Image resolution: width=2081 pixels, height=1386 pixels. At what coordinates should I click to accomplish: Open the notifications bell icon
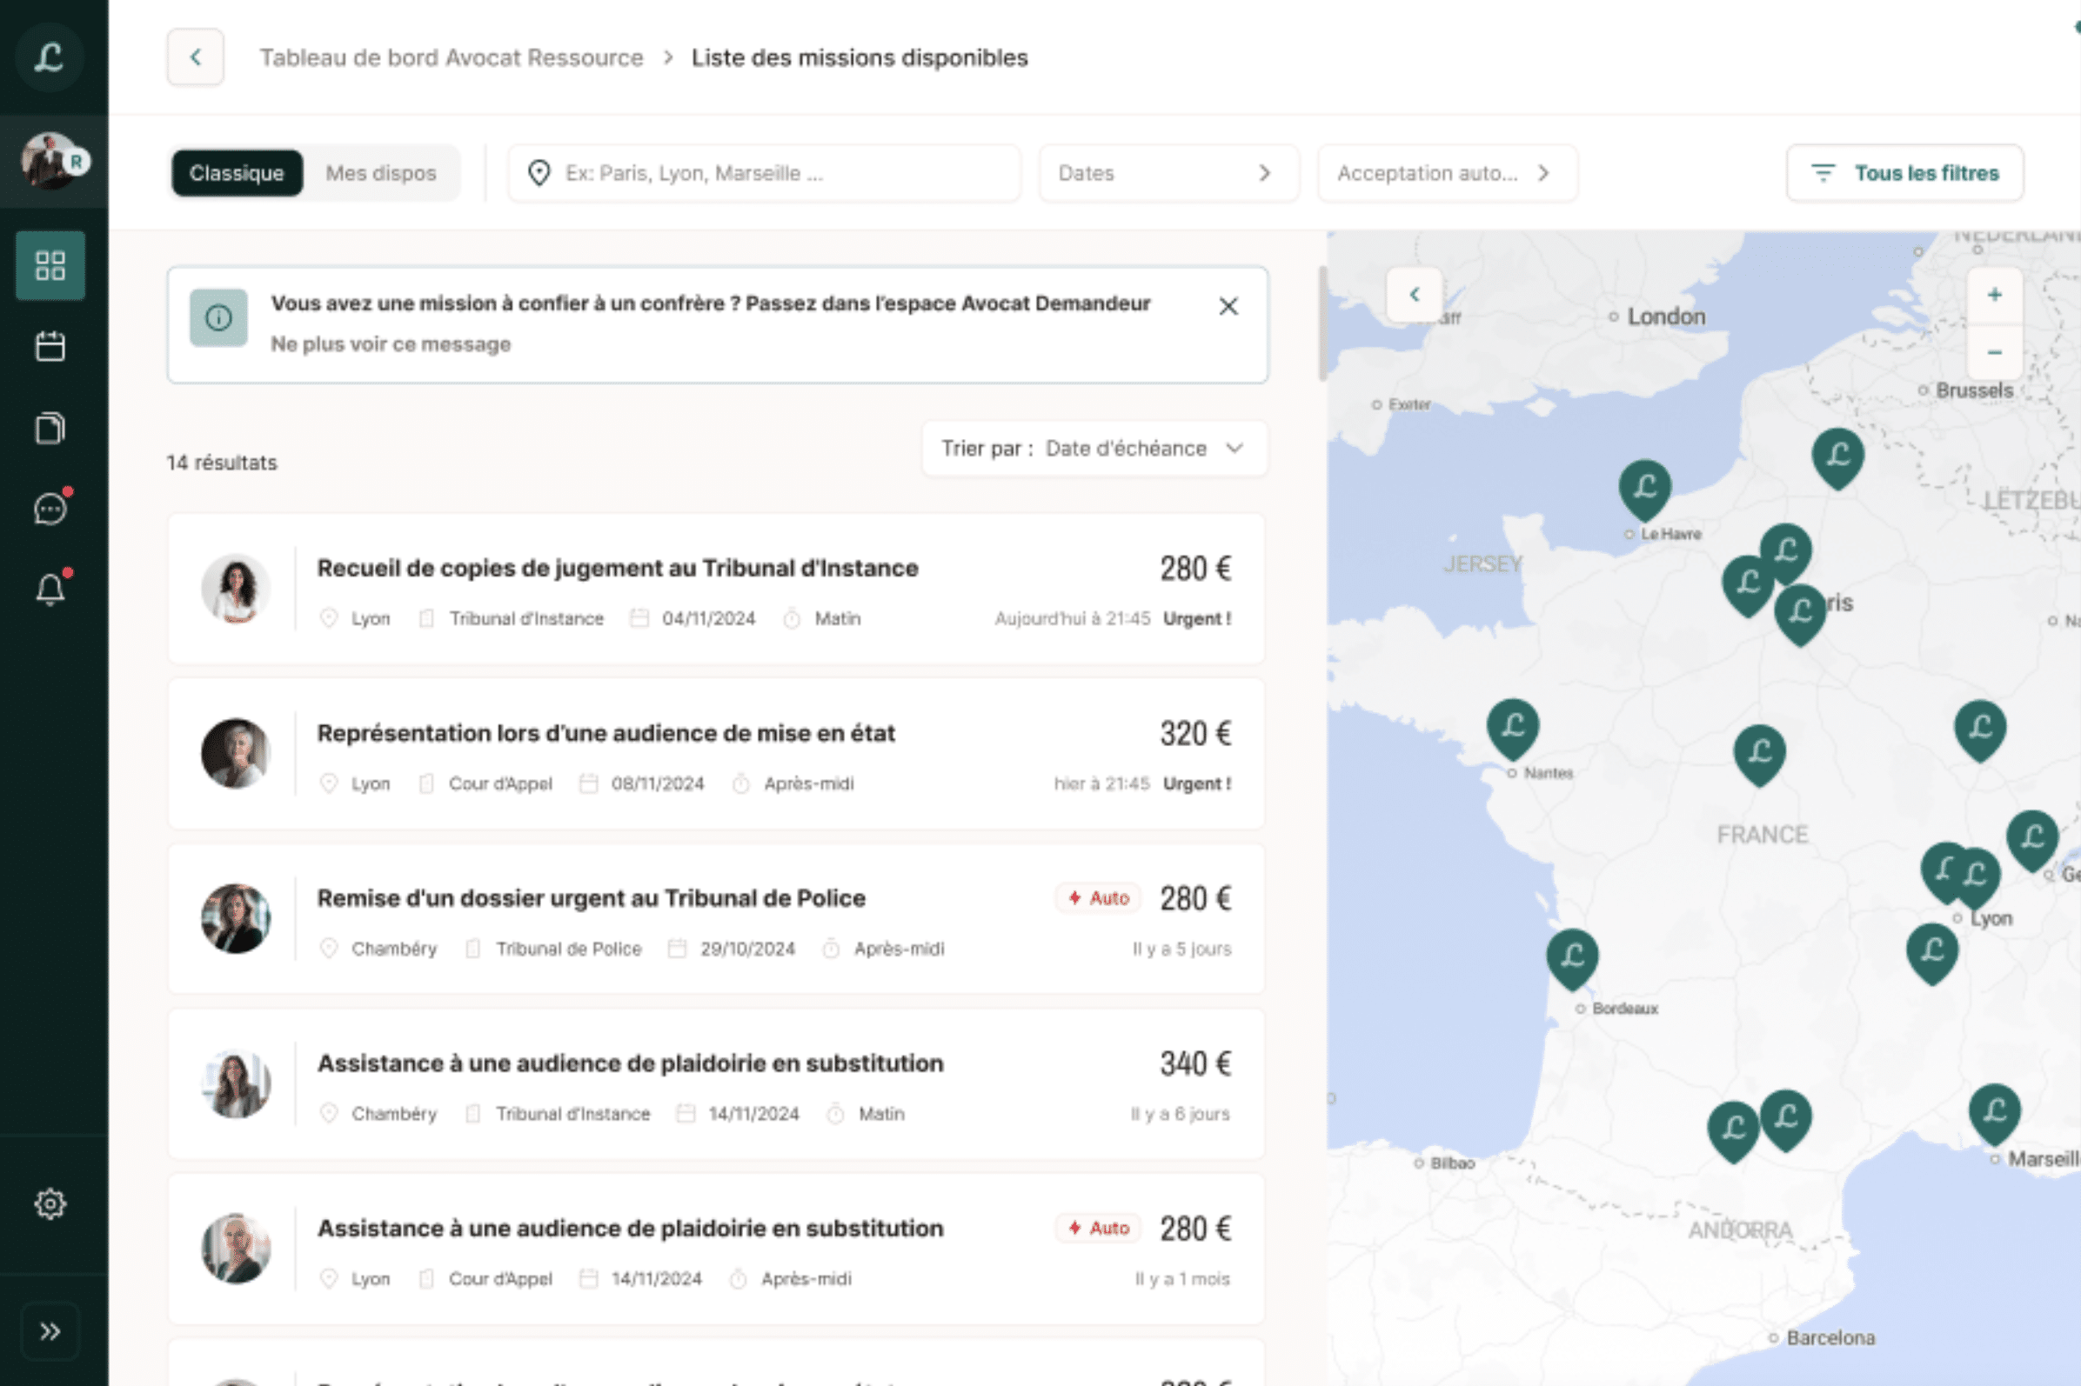coord(50,589)
